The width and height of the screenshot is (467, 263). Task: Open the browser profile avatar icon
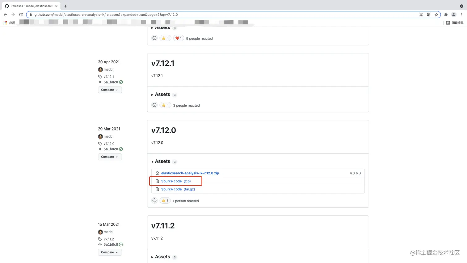(x=454, y=15)
